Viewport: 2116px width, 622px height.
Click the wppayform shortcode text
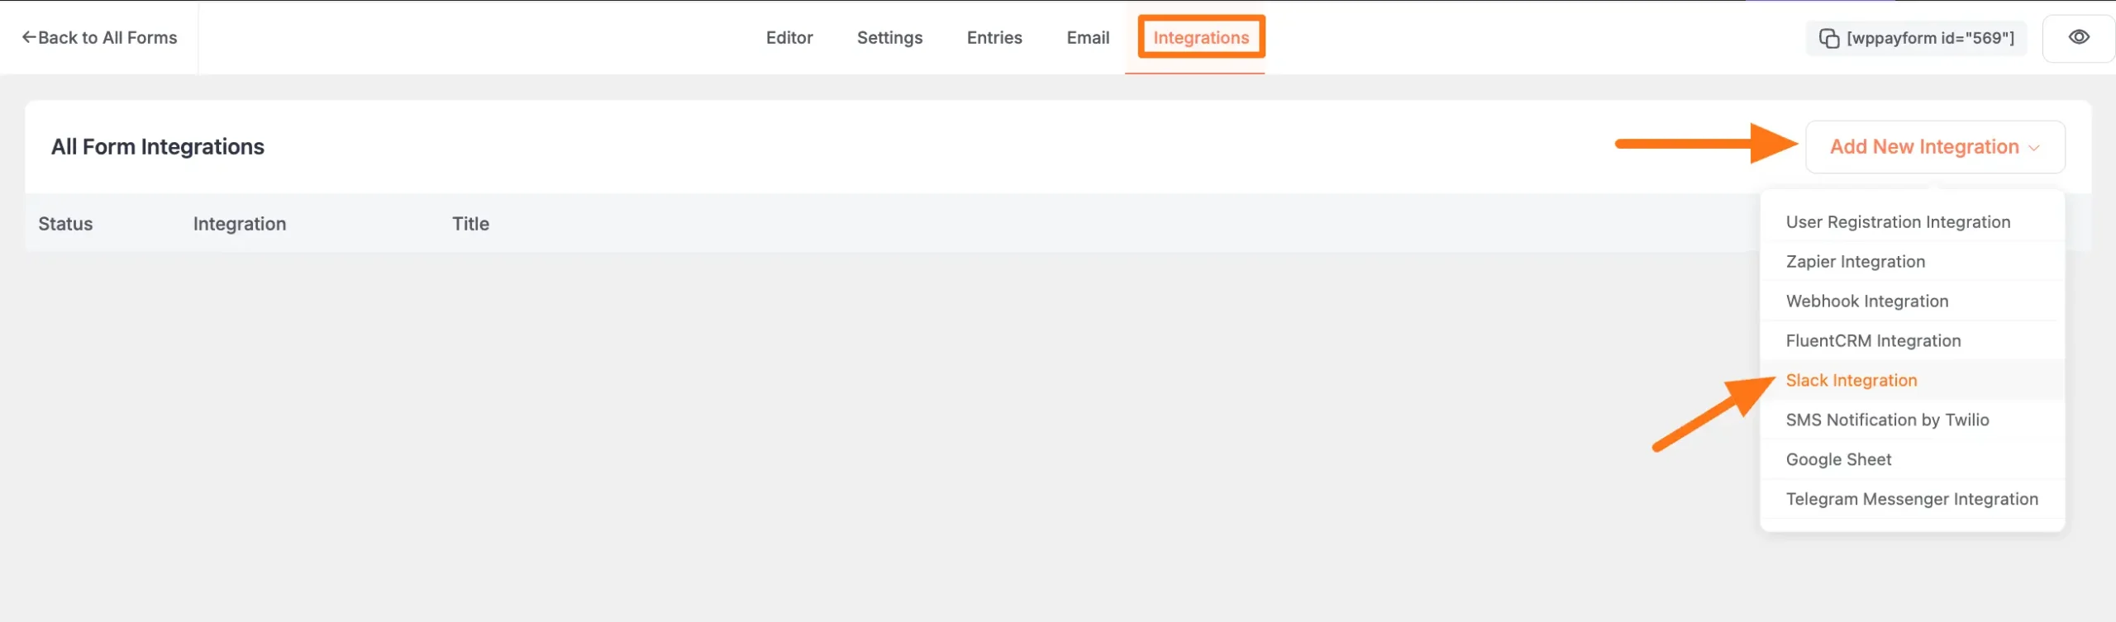(x=1930, y=39)
